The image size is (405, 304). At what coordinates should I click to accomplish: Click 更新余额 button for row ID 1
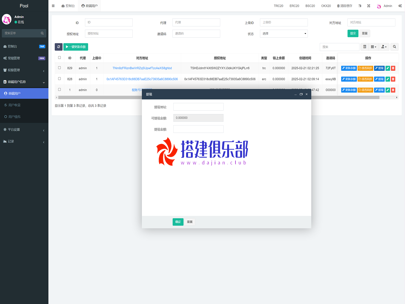349,90
